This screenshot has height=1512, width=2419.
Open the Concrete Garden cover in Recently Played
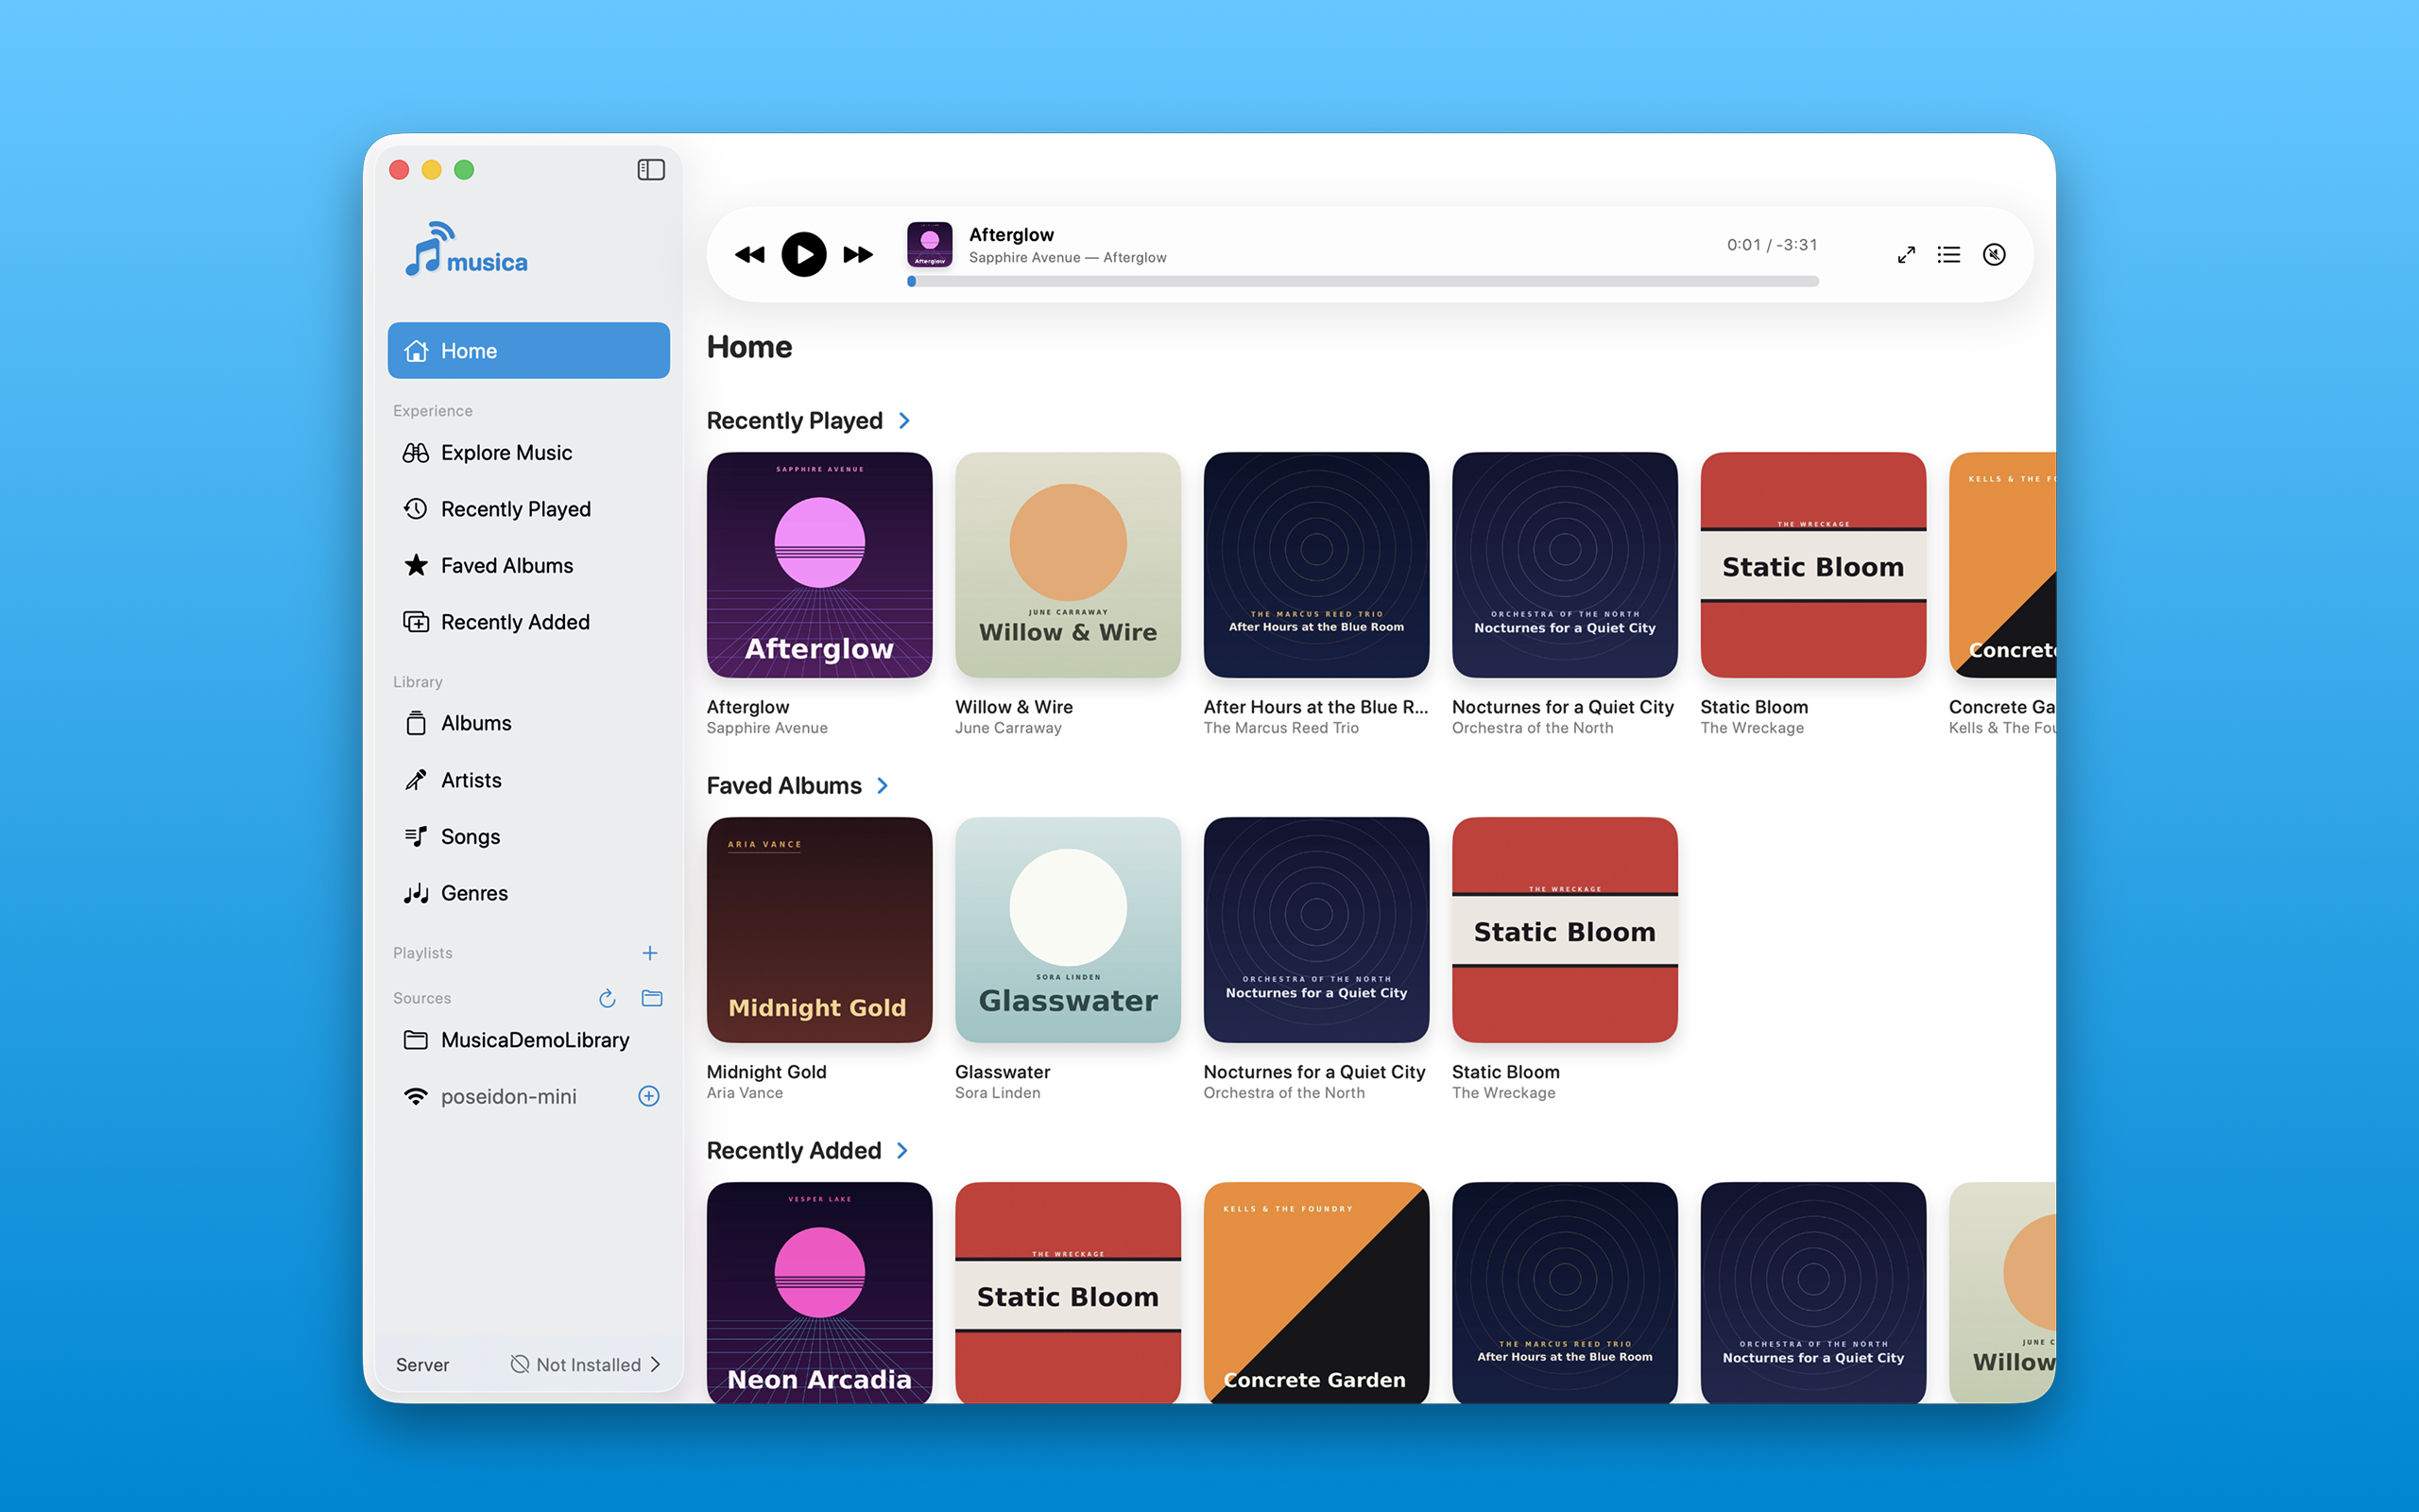2002,565
